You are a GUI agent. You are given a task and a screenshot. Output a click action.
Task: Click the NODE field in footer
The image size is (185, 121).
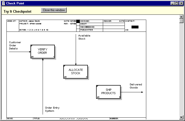[20, 118]
